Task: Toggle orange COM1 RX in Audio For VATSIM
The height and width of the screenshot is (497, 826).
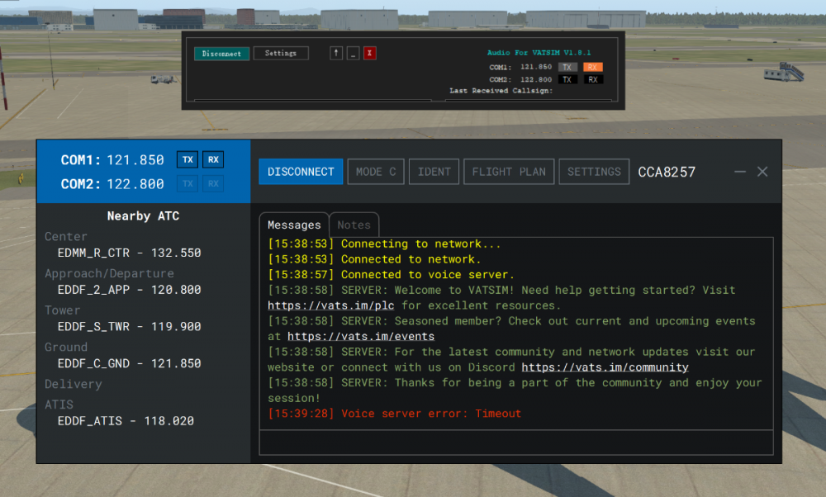Action: [593, 67]
